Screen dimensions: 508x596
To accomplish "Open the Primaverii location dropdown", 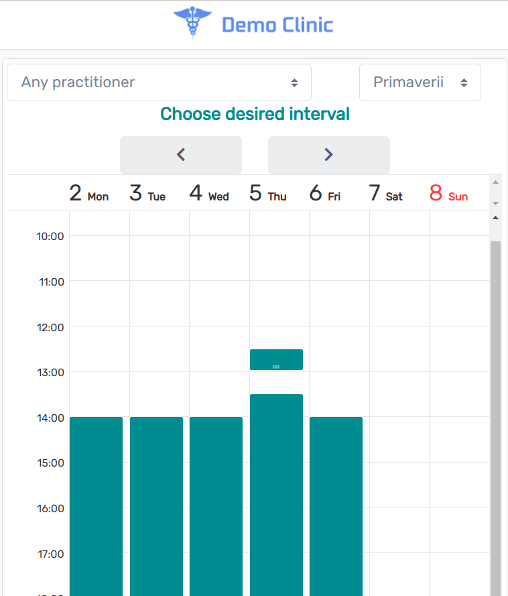I will 420,82.
